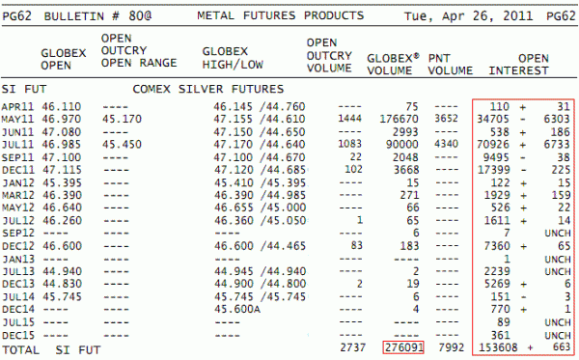Select the COMEX SILVER FUTURES heading

[208, 89]
